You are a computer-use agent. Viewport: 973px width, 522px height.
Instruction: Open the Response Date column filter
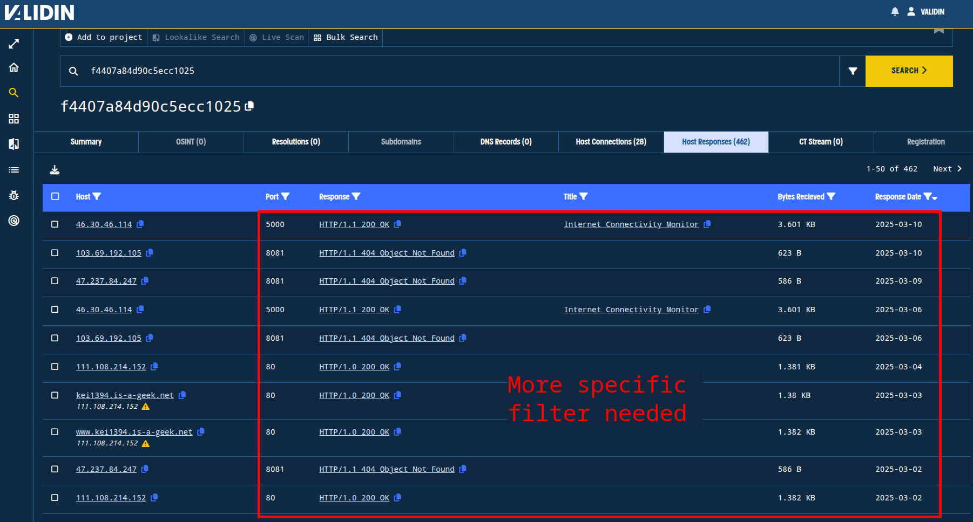click(927, 197)
